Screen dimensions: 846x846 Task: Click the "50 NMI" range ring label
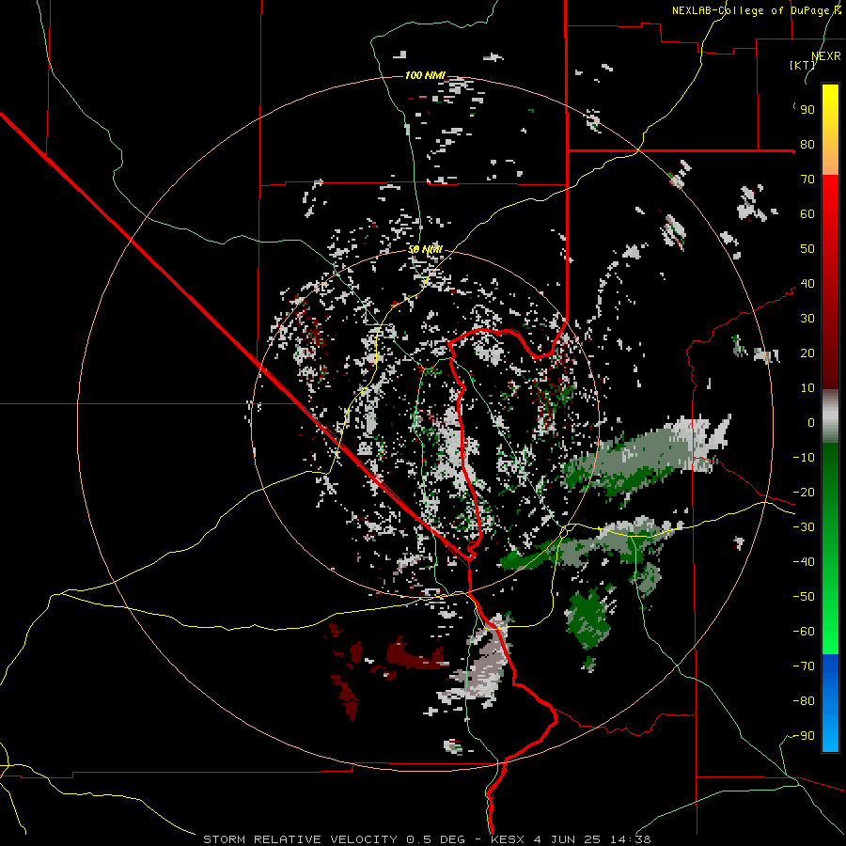[425, 249]
